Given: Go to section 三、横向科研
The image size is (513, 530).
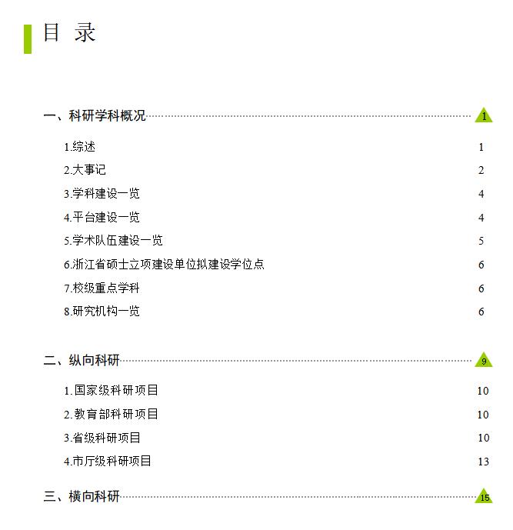Looking at the screenshot, I should tap(82, 497).
